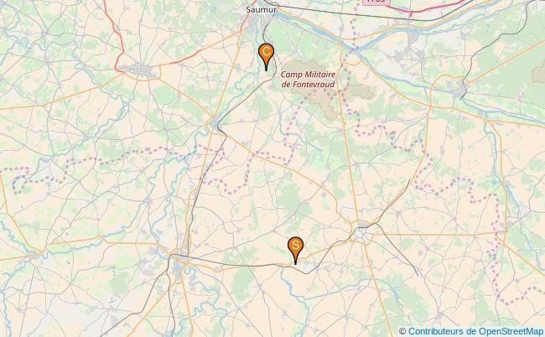Viewport: 545px width, 337px height.
Task: Click the red road curving south from top-left
Action: (x=117, y=34)
